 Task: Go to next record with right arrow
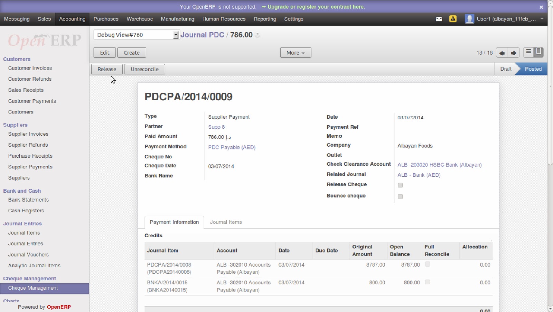click(514, 53)
